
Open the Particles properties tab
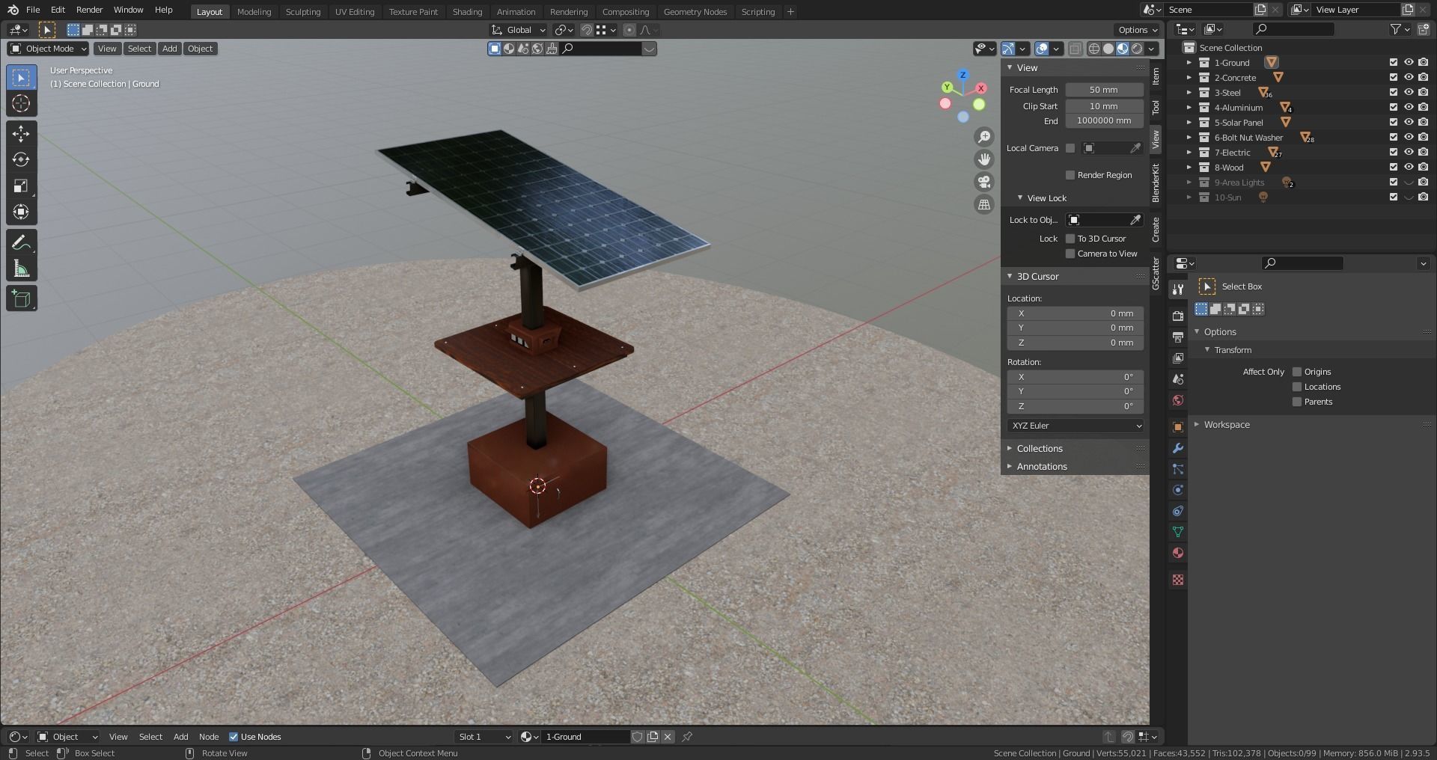click(x=1177, y=469)
